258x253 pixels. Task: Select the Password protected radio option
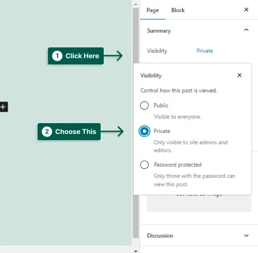tap(144, 165)
